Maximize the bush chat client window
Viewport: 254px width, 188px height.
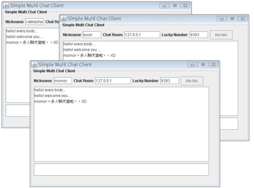[x=232, y=19]
